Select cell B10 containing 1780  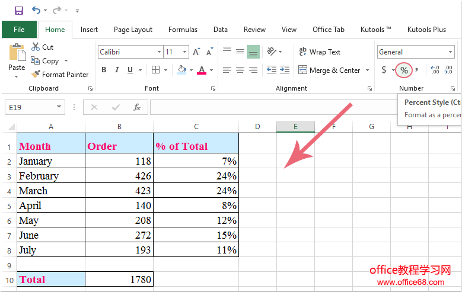(x=119, y=279)
